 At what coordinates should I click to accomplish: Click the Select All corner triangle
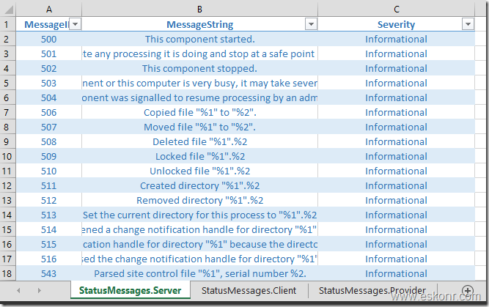(x=9, y=9)
